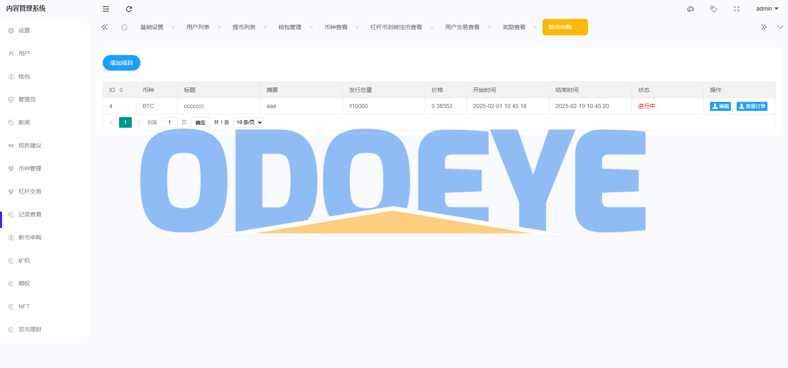Close the 新币申购 tab
This screenshot has height=368, width=788.
[581, 28]
